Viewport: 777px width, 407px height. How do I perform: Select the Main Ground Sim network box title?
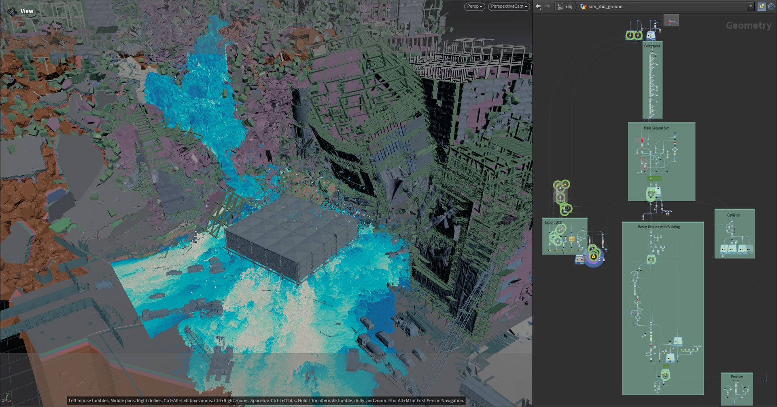[656, 128]
